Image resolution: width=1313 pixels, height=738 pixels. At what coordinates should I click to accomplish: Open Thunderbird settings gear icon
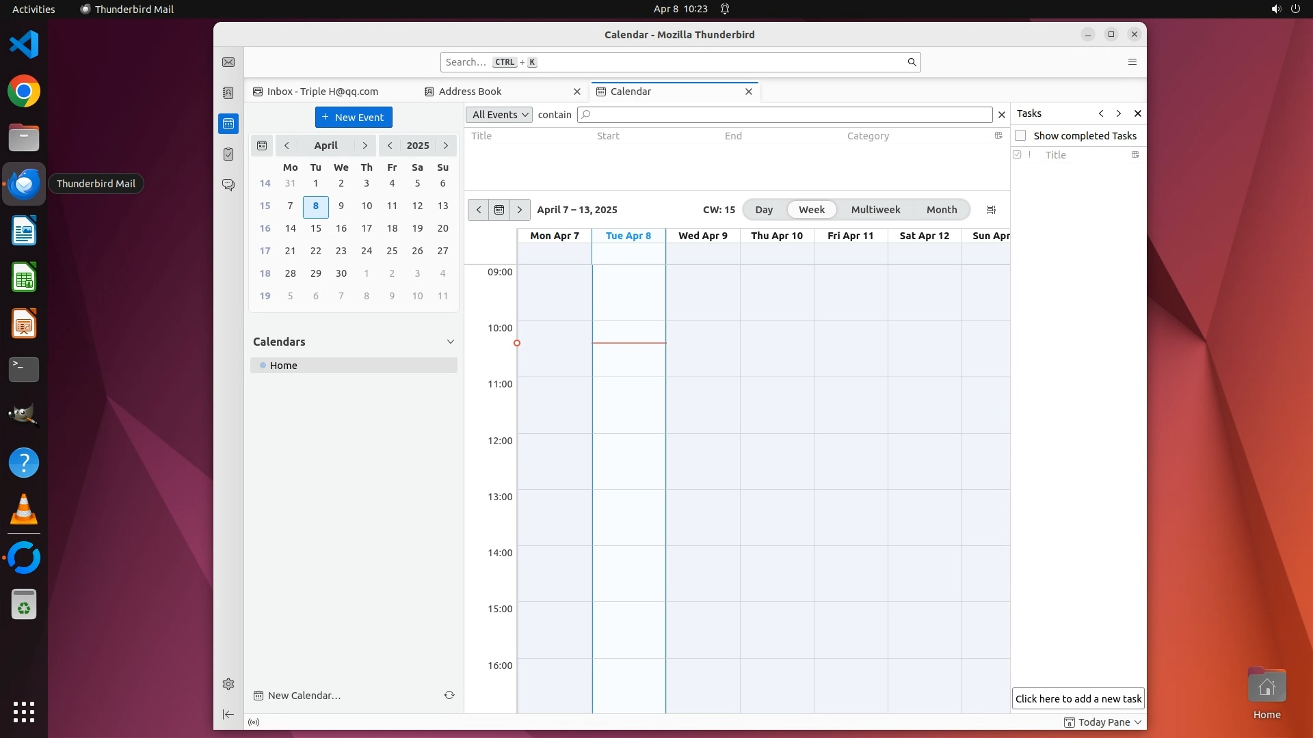228,684
